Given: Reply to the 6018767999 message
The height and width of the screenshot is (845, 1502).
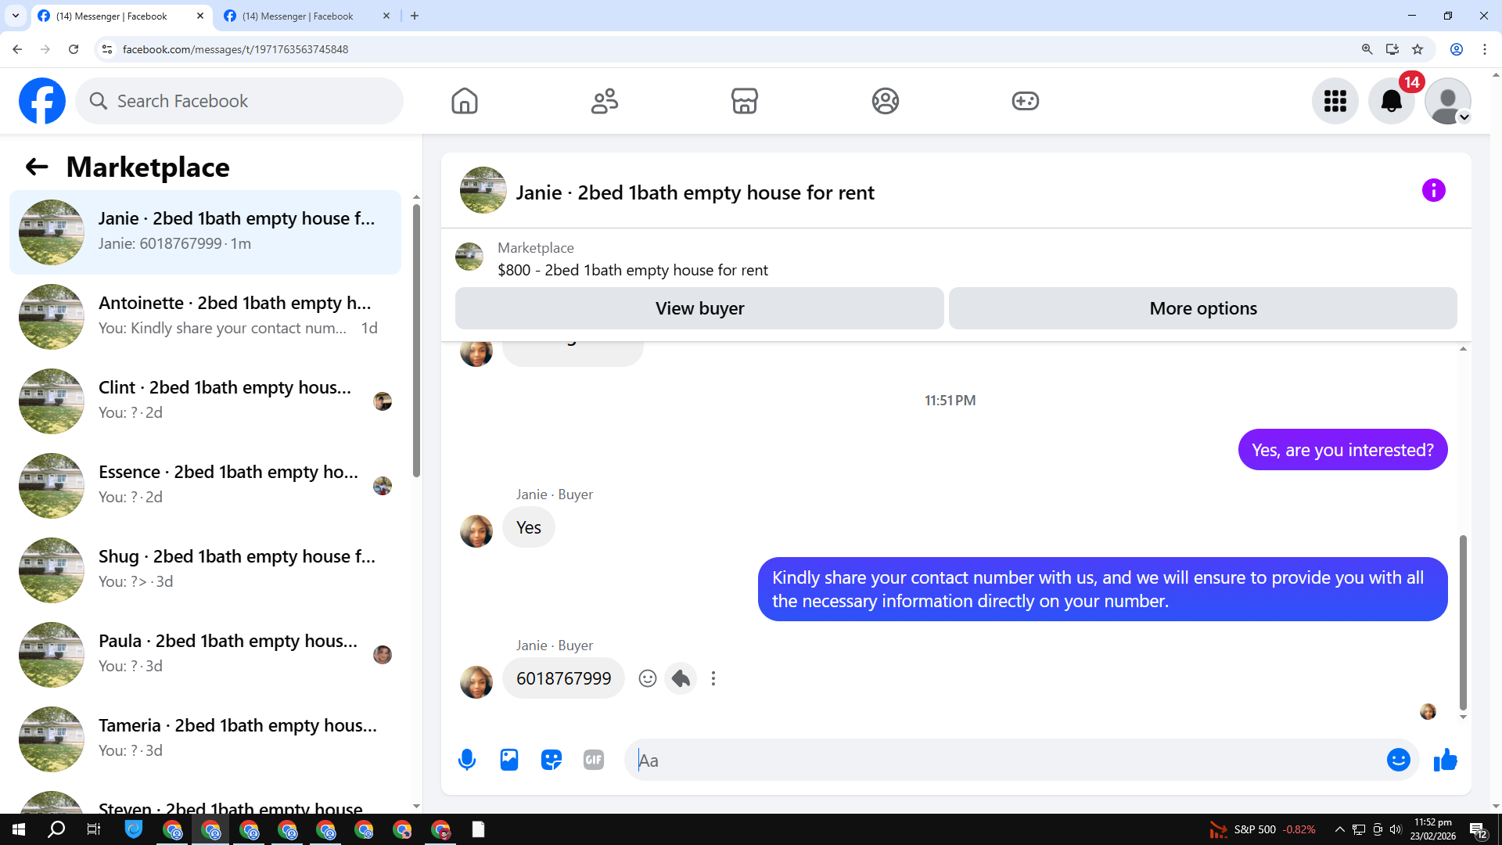Looking at the screenshot, I should pyautogui.click(x=681, y=678).
